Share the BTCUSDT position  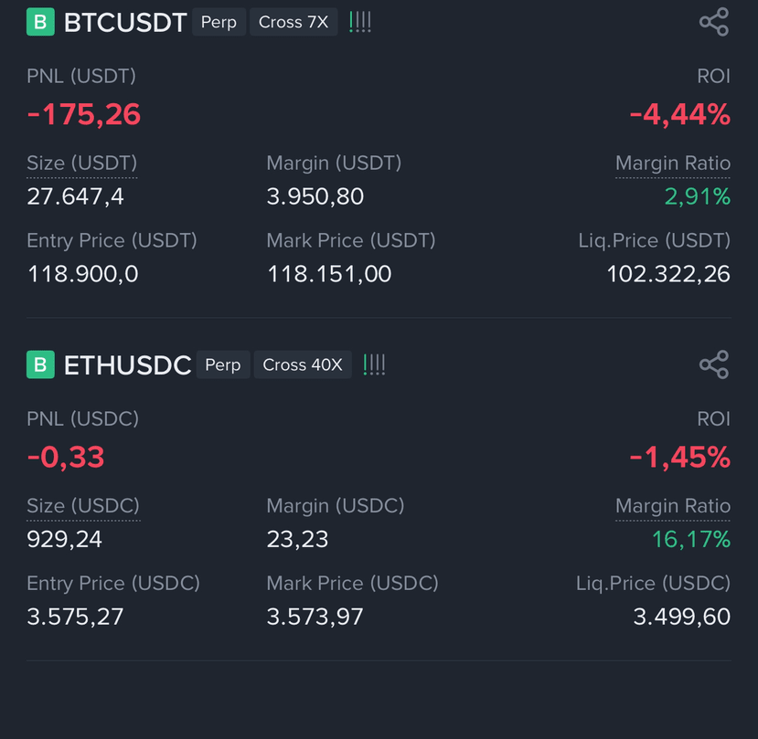[x=714, y=22]
